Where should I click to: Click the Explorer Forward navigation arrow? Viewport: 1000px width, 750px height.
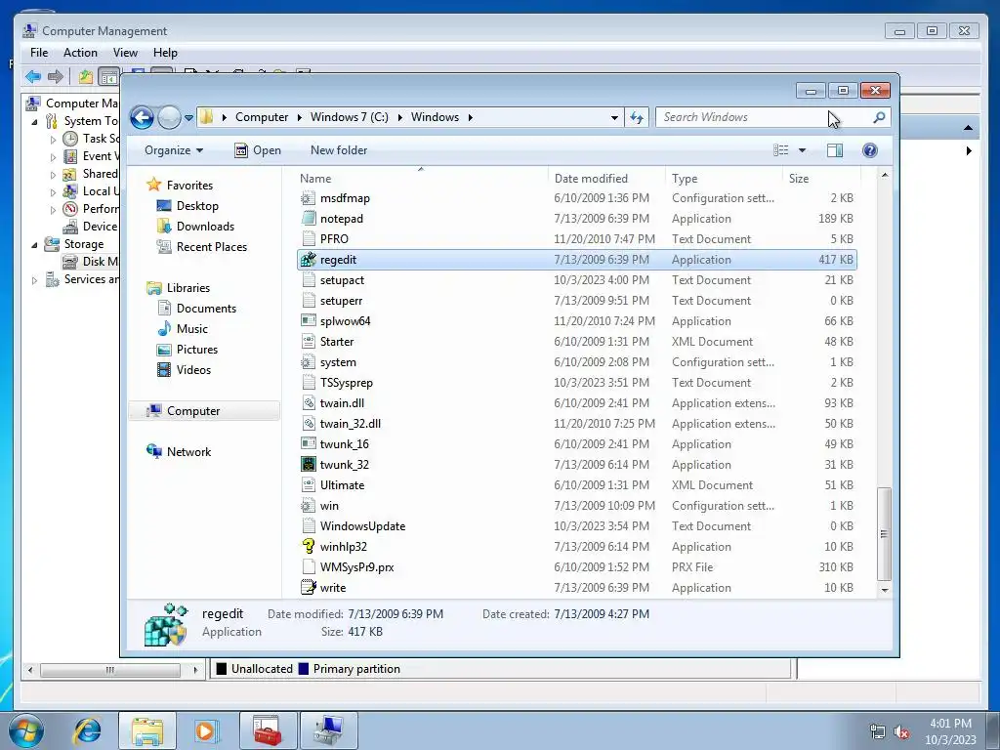pos(169,117)
